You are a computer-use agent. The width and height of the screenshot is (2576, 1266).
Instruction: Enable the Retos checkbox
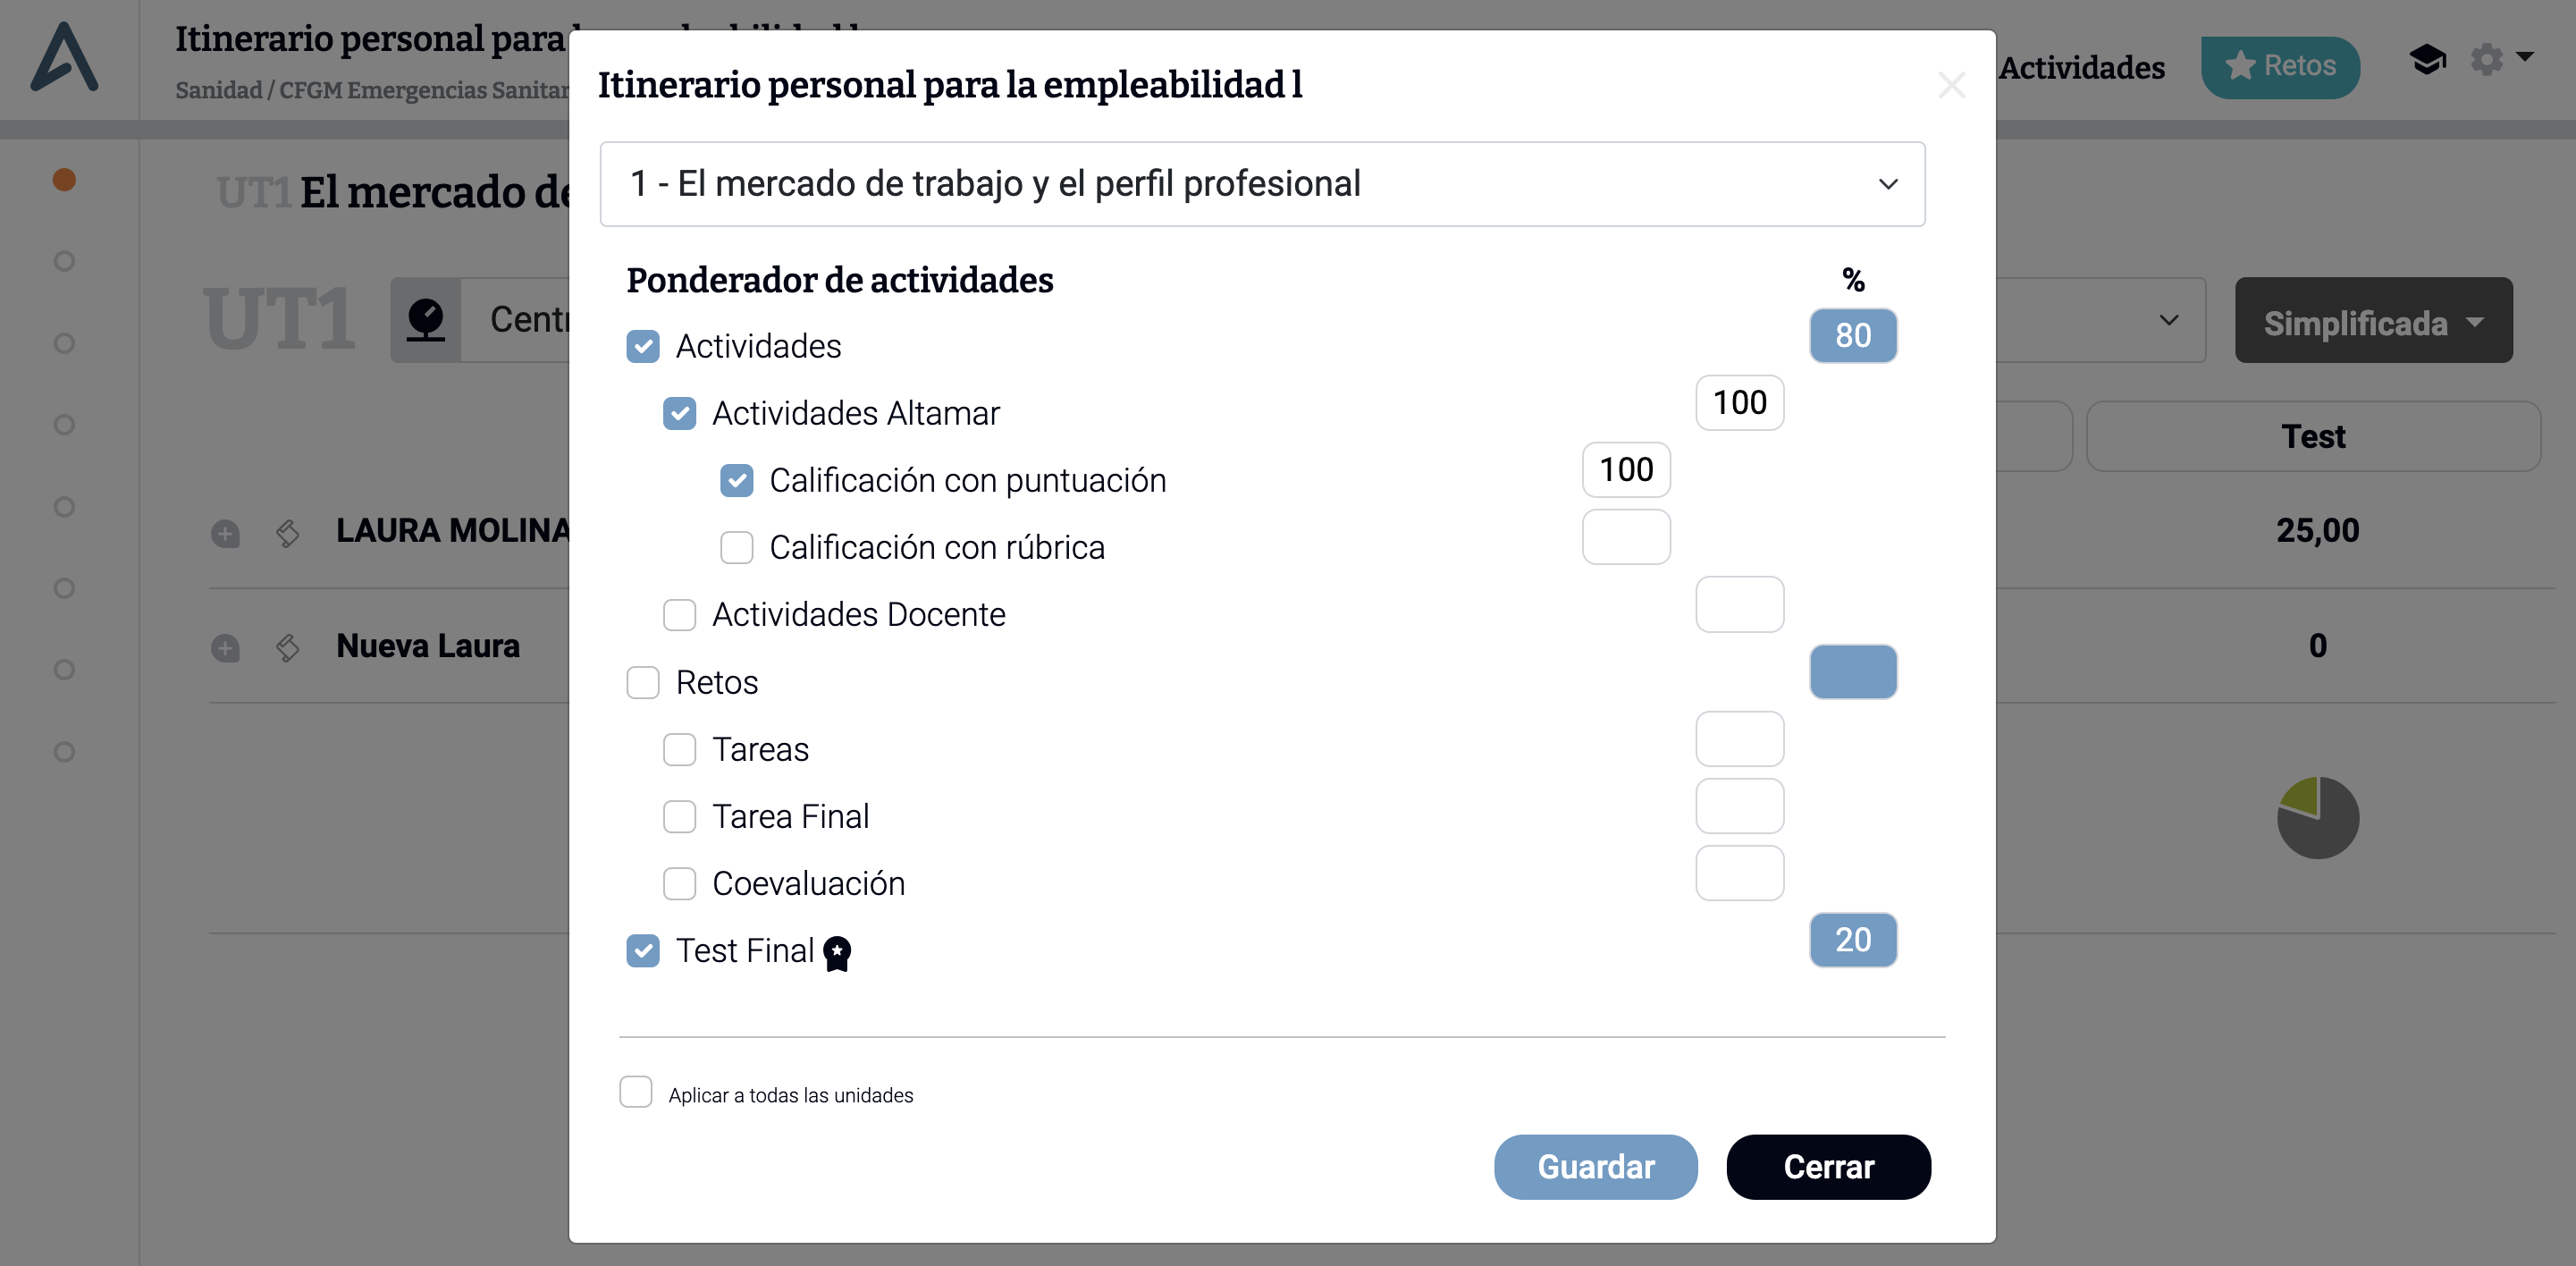click(643, 682)
